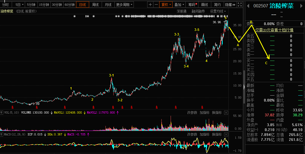Open 叠加 overlay dropdown
This screenshot has height=154, width=305.
tap(179, 4)
